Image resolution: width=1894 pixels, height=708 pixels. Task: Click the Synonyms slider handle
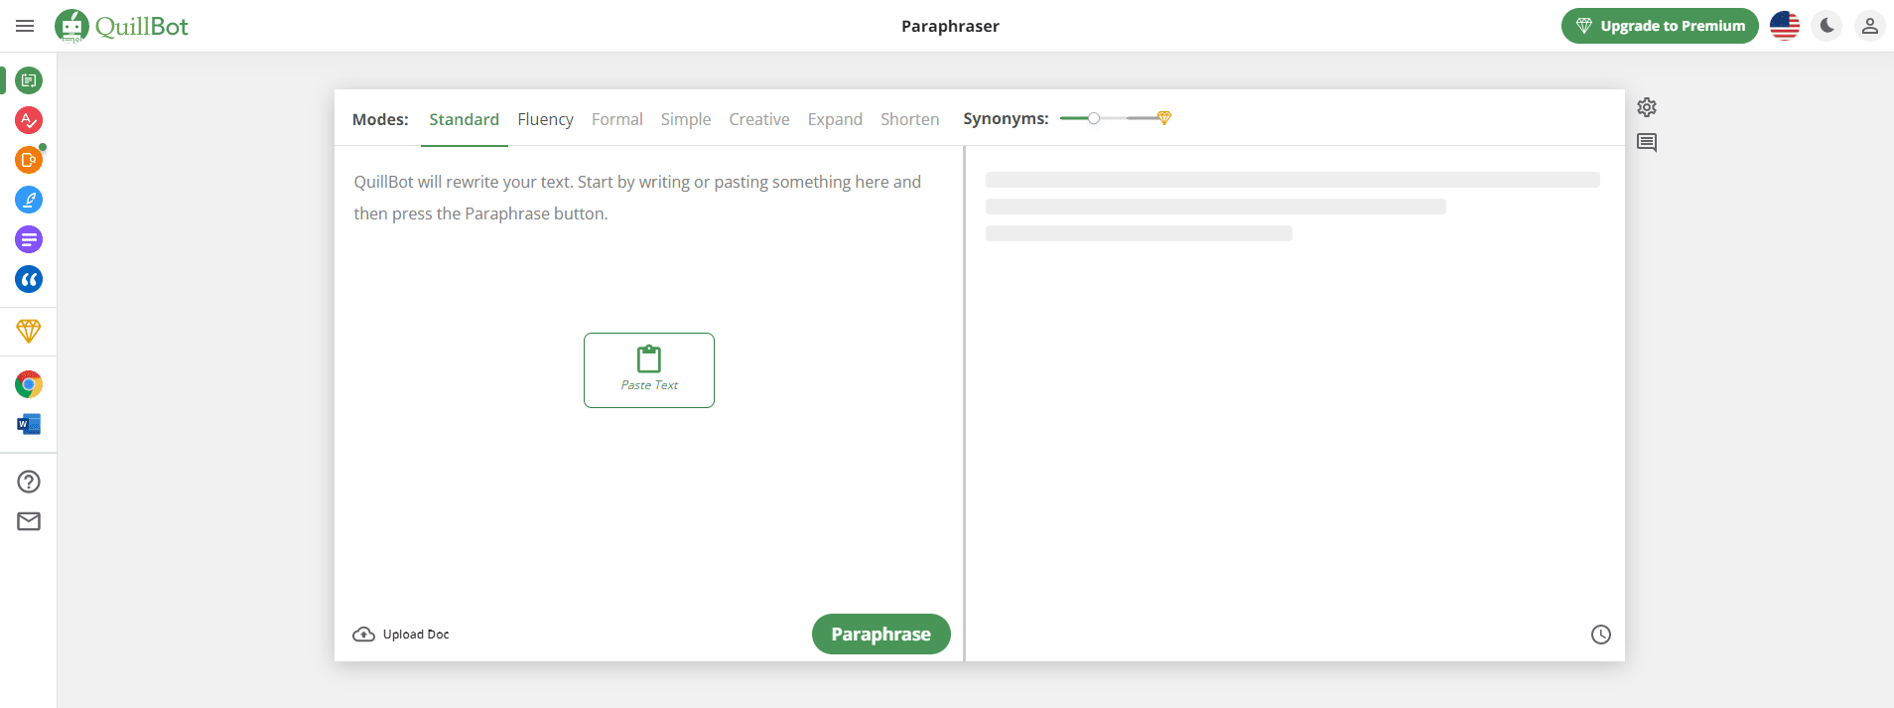1094,118
